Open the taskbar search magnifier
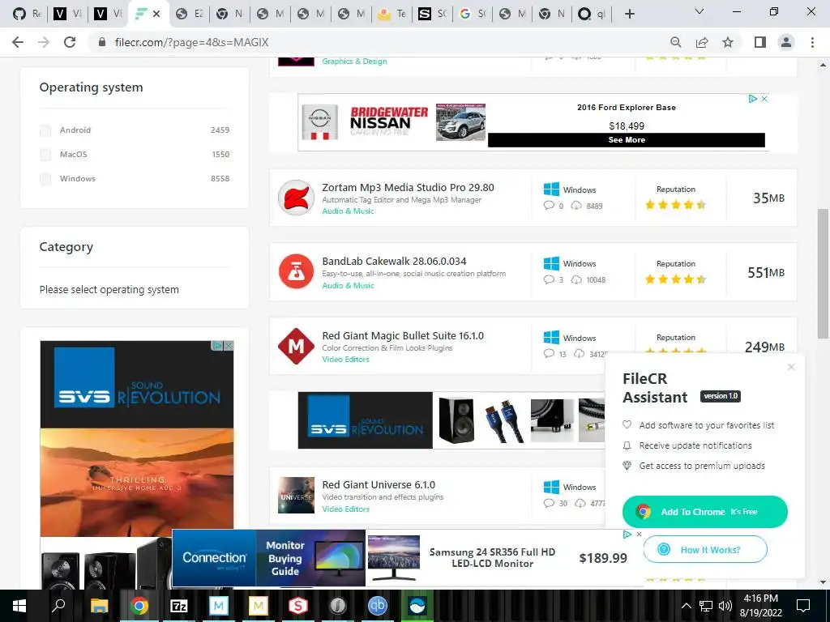The image size is (830, 622). point(58,606)
